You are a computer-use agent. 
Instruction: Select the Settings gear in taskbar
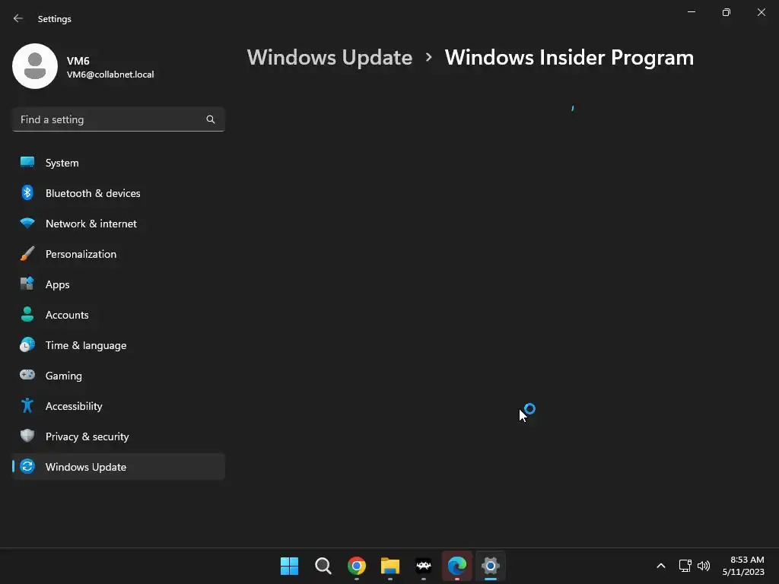(x=491, y=566)
